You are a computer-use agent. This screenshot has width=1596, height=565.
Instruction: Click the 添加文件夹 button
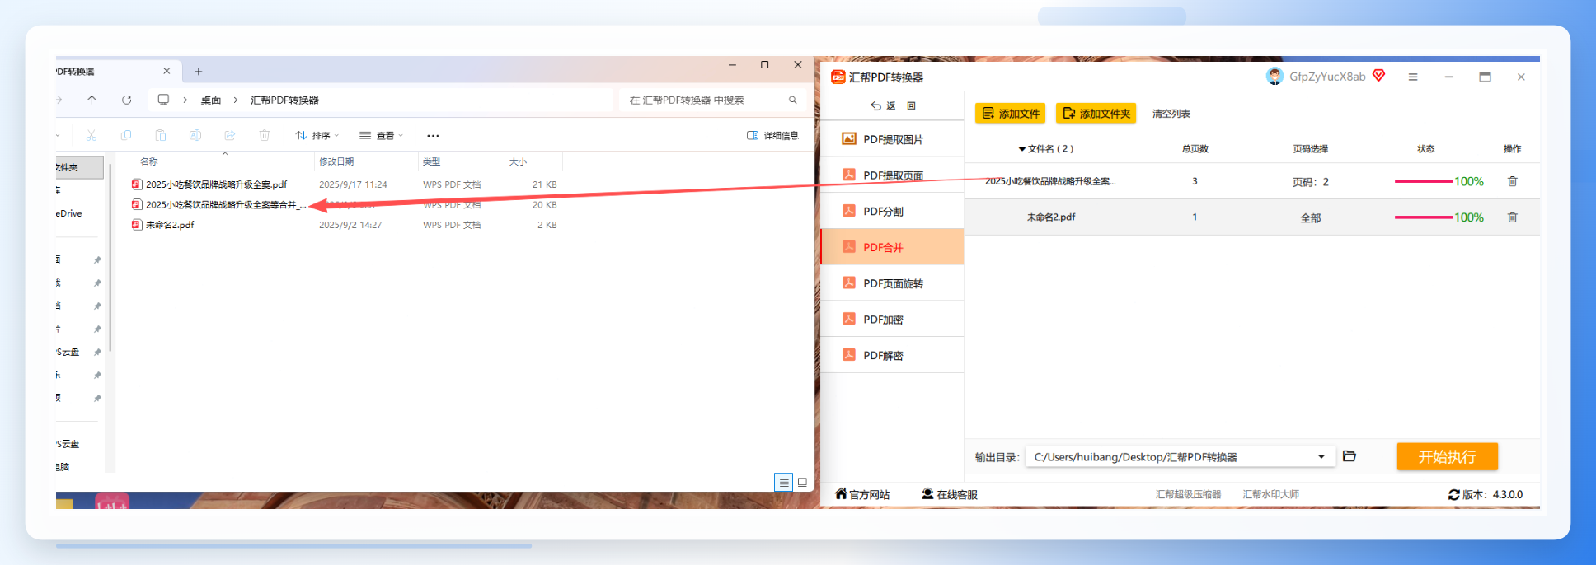(1096, 114)
